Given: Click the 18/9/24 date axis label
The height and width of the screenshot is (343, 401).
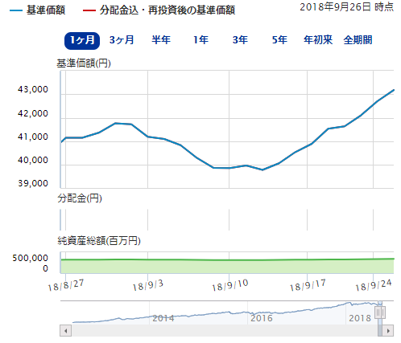Looking at the screenshot, I should point(374,285).
